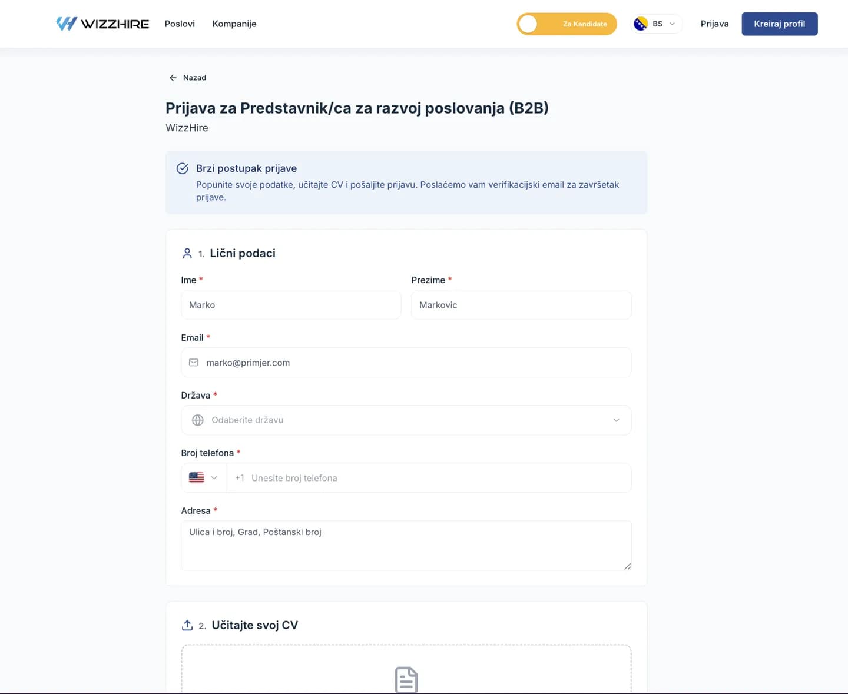The image size is (848, 694).
Task: Click the document icon in the CV upload area
Action: tap(406, 680)
